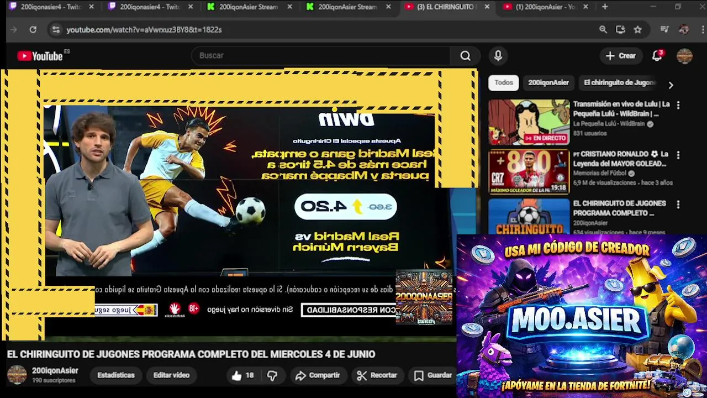The width and height of the screenshot is (707, 398).
Task: Open the notifications bell
Action: click(657, 56)
